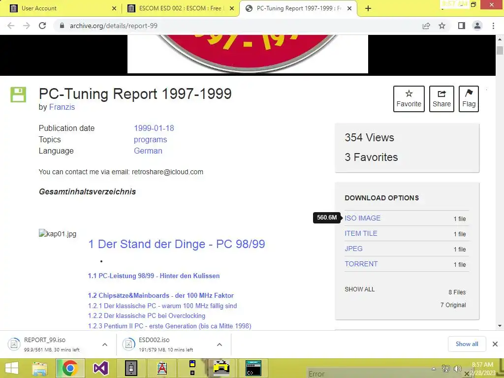
Task: Open the gray device taskbar icon
Action: tap(131, 368)
